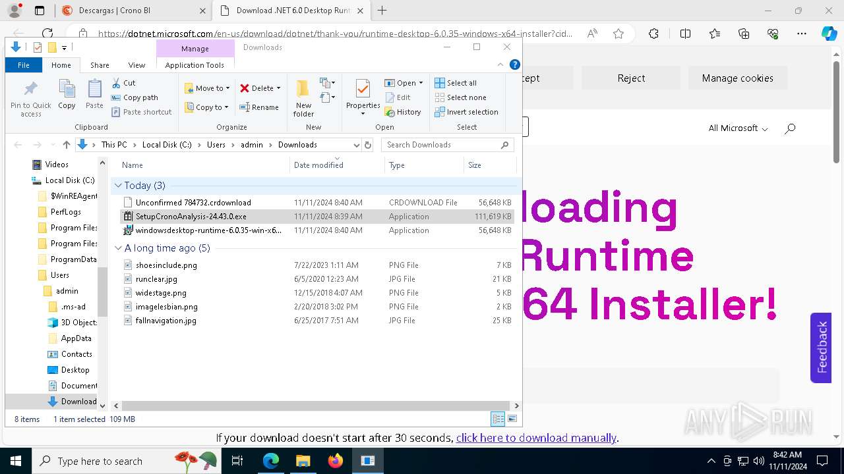844x474 pixels.
Task: Select shoesinclude.png file
Action: [166, 265]
